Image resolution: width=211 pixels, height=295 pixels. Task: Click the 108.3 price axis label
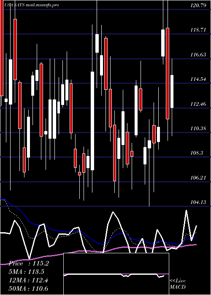(197, 153)
